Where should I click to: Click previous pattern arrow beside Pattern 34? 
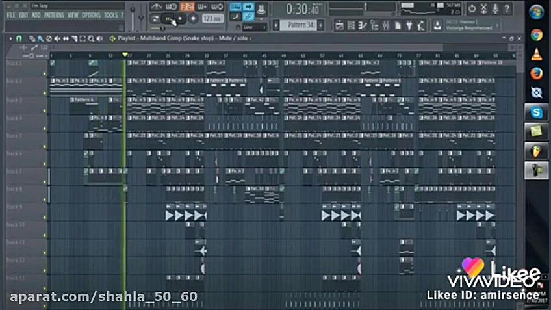pyautogui.click(x=276, y=25)
